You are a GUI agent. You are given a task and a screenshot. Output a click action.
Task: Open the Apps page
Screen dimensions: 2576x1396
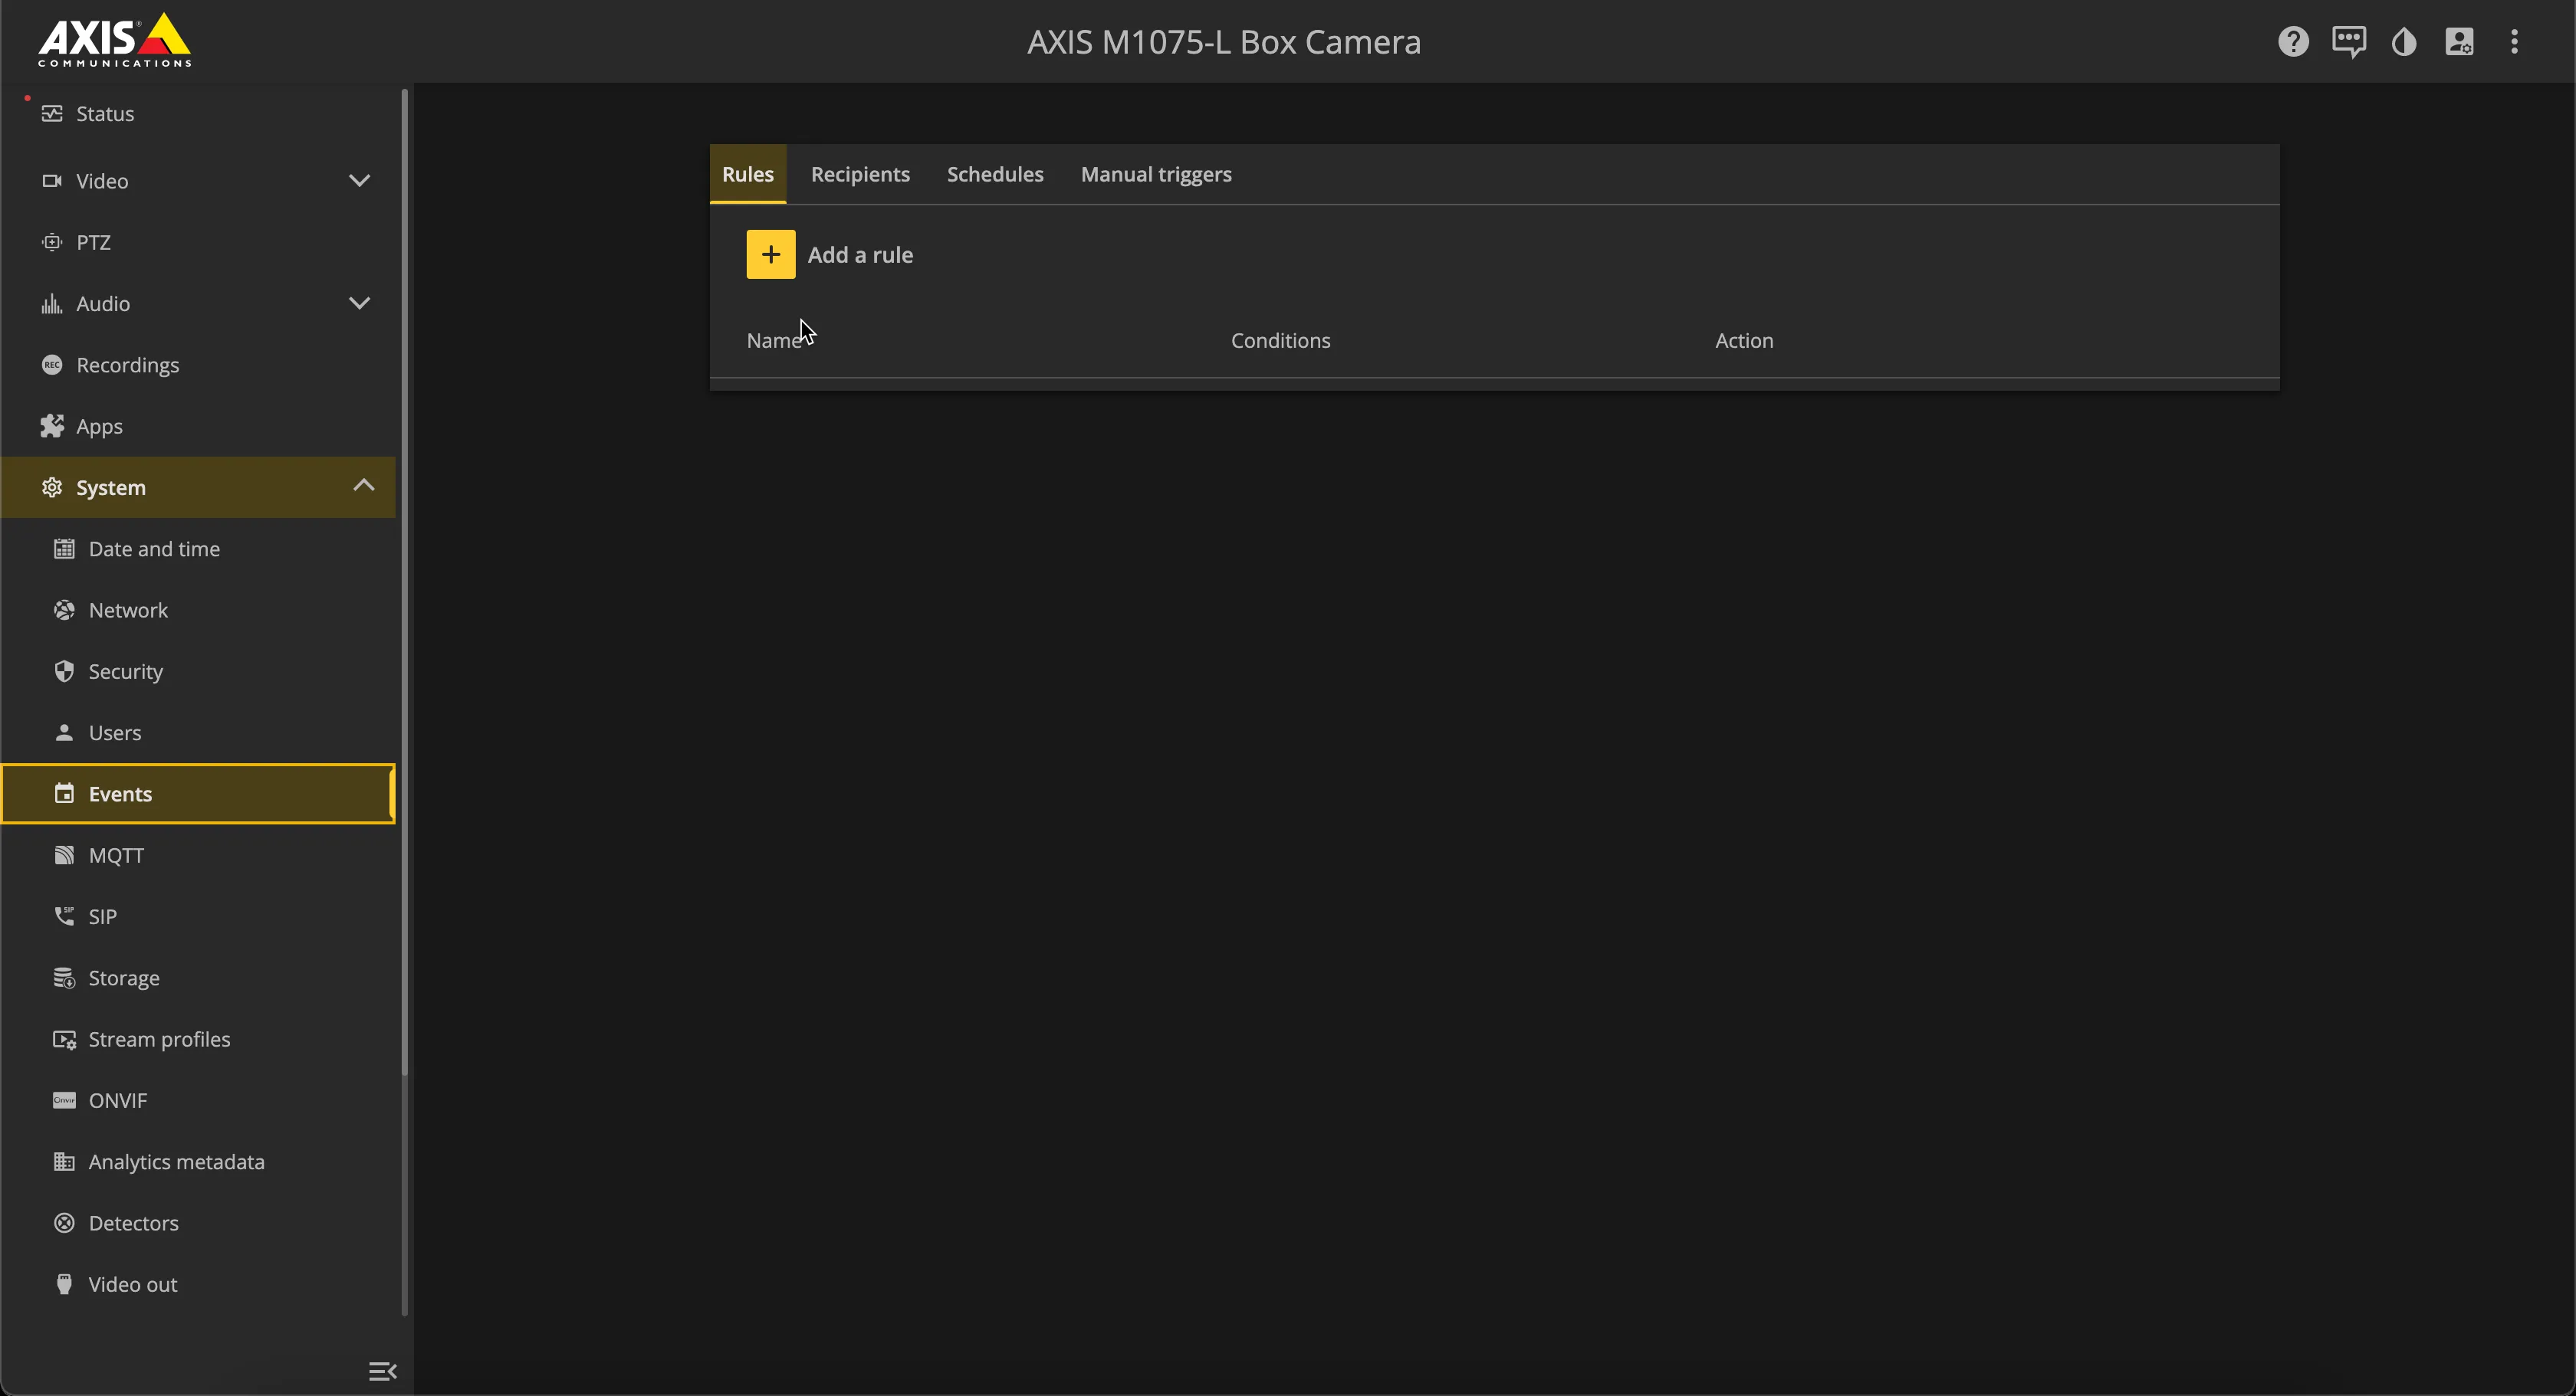tap(198, 427)
